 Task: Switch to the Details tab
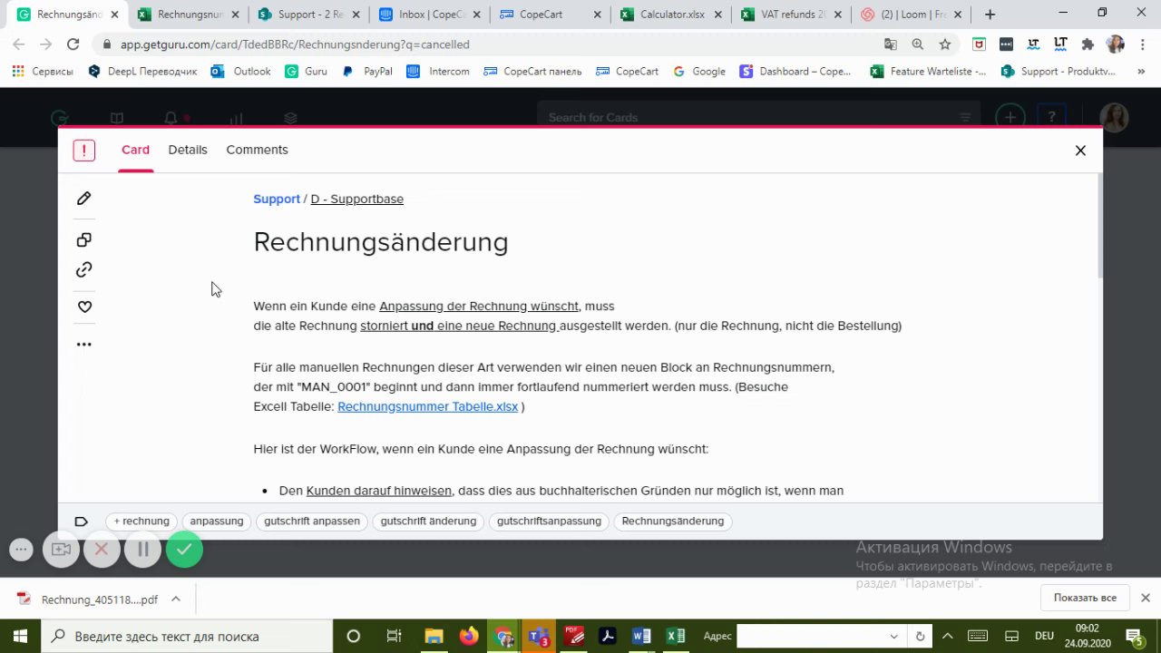tap(188, 150)
